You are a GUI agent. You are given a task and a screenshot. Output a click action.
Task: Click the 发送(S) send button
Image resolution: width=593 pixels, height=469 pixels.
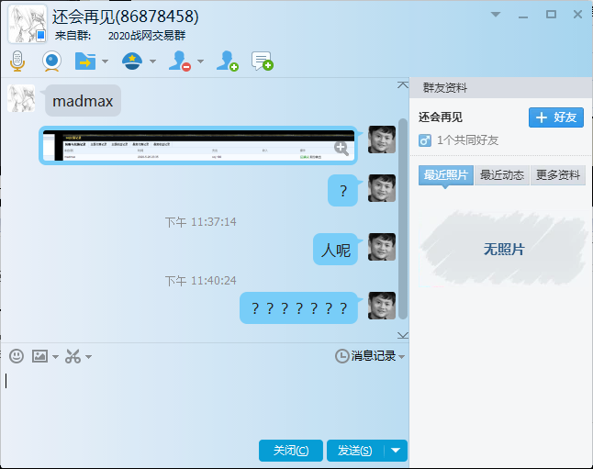[354, 450]
